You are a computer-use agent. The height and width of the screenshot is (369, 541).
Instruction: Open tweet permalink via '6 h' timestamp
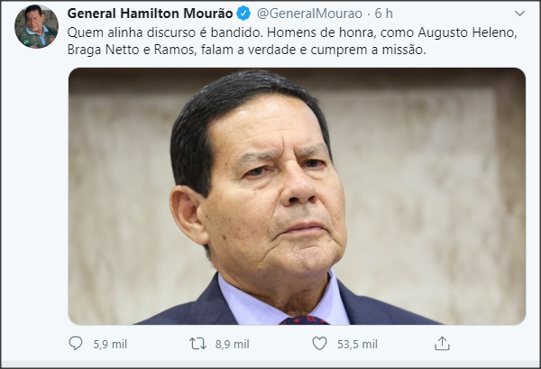click(x=384, y=14)
